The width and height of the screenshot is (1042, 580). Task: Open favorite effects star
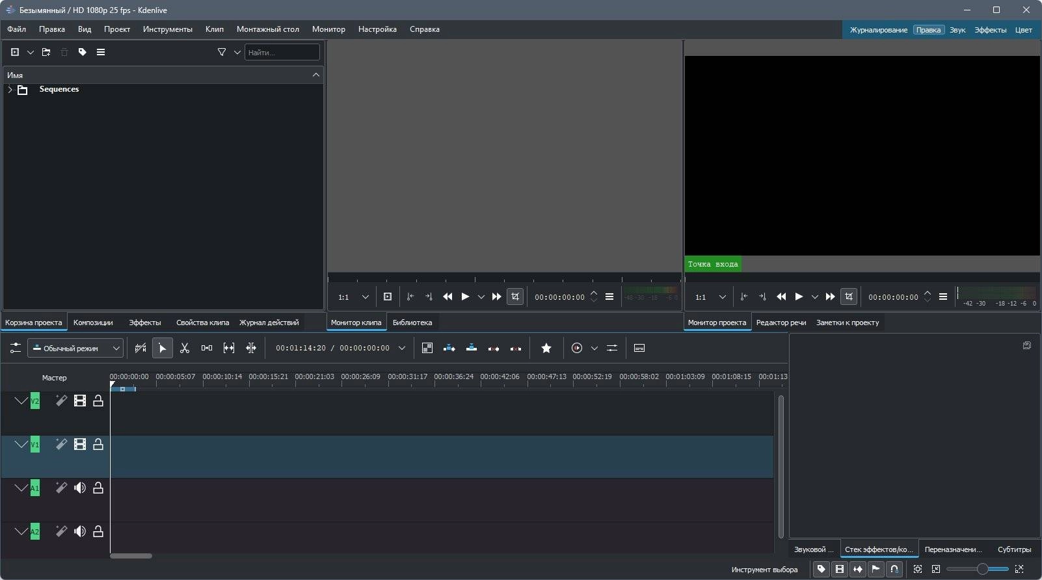pos(546,349)
